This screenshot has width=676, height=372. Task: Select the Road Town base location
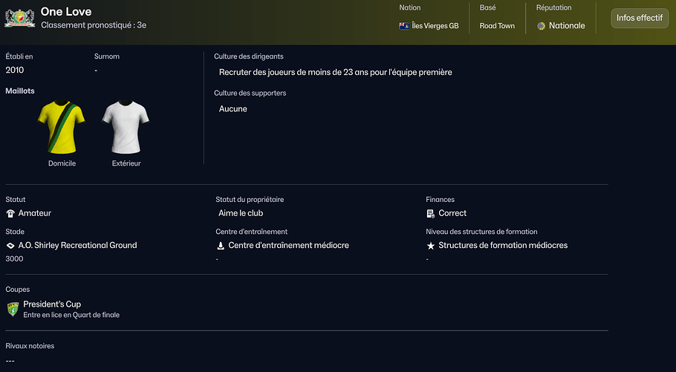497,26
